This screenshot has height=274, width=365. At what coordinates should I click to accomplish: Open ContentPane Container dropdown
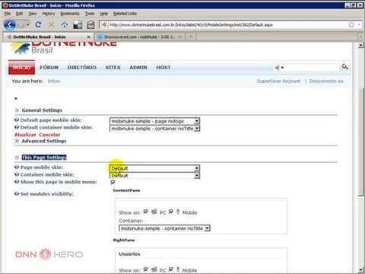164,228
